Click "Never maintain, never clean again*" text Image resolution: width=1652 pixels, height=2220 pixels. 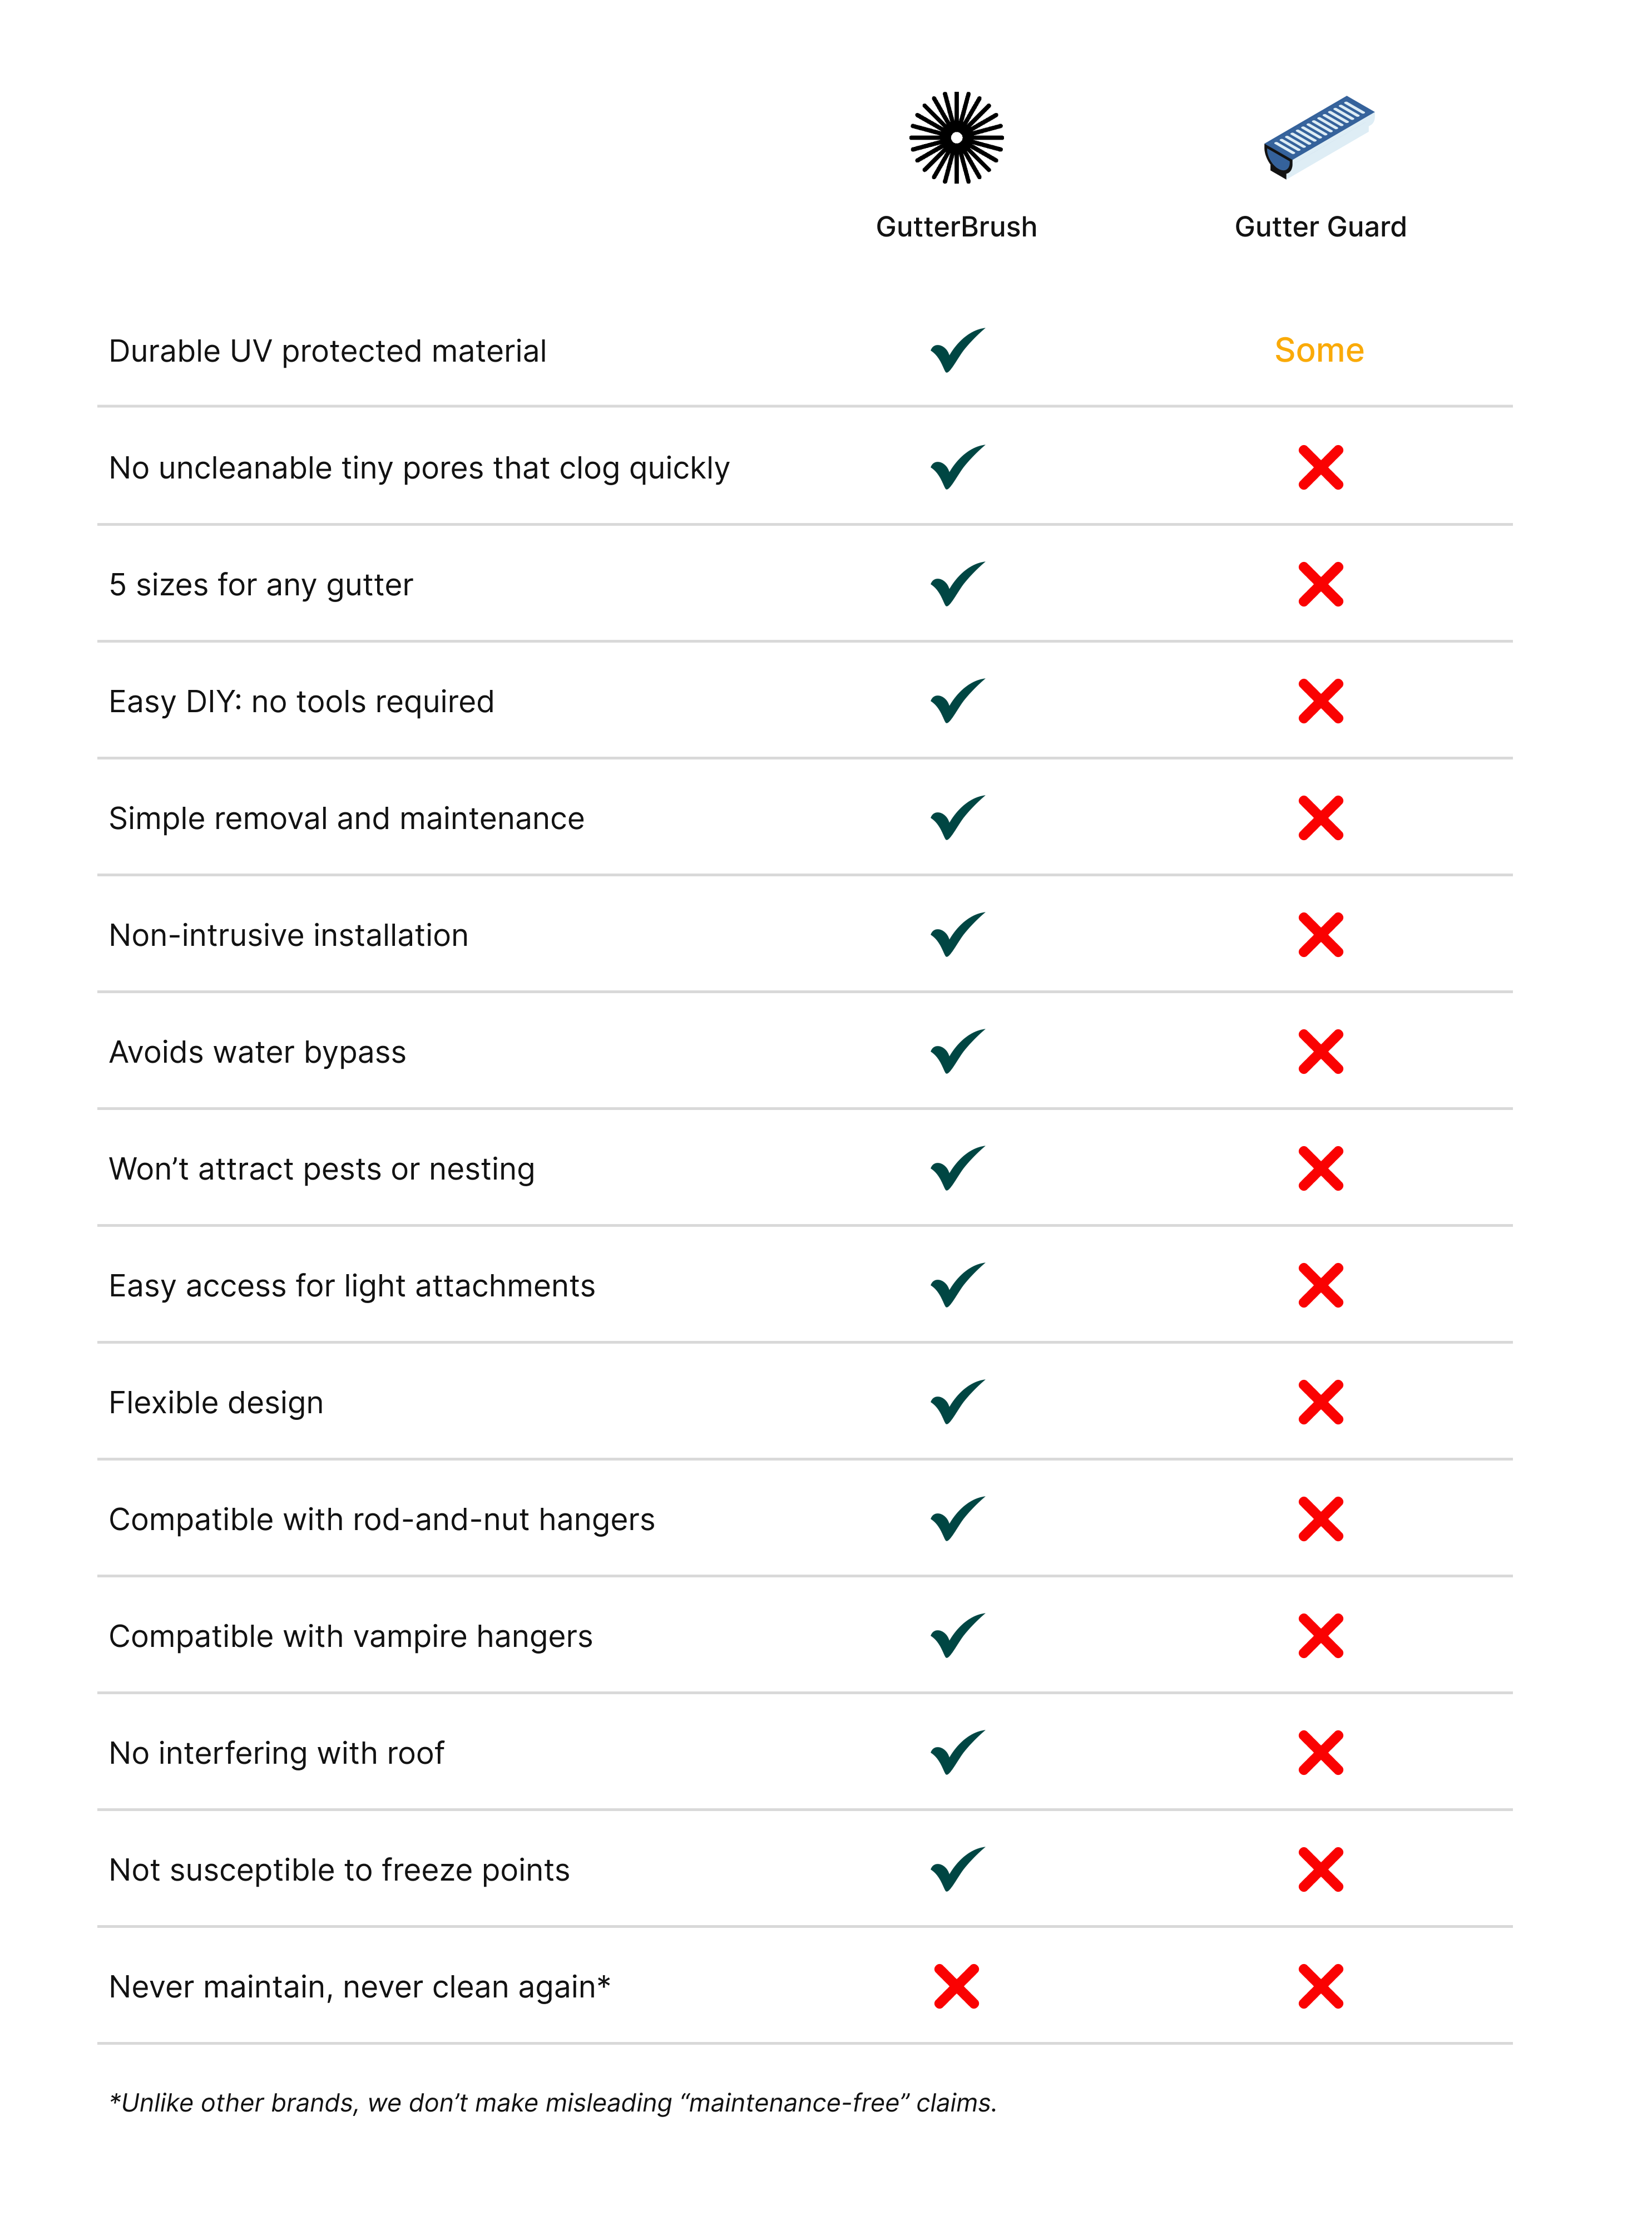coord(359,1987)
